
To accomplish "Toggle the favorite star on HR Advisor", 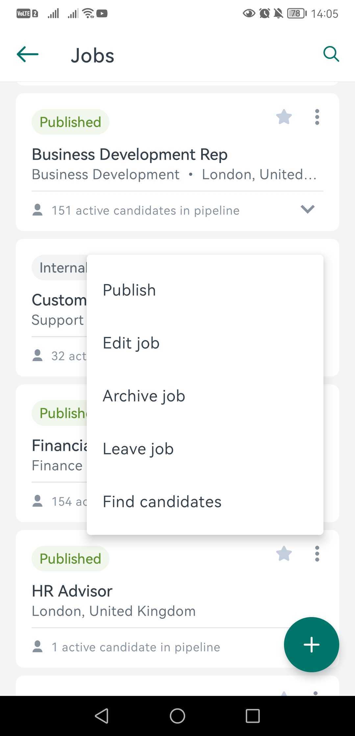I will pos(284,554).
